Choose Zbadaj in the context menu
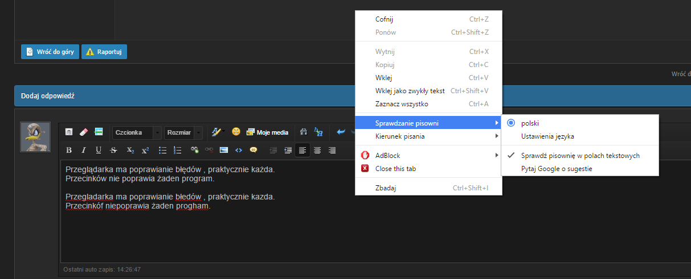 click(x=428, y=187)
